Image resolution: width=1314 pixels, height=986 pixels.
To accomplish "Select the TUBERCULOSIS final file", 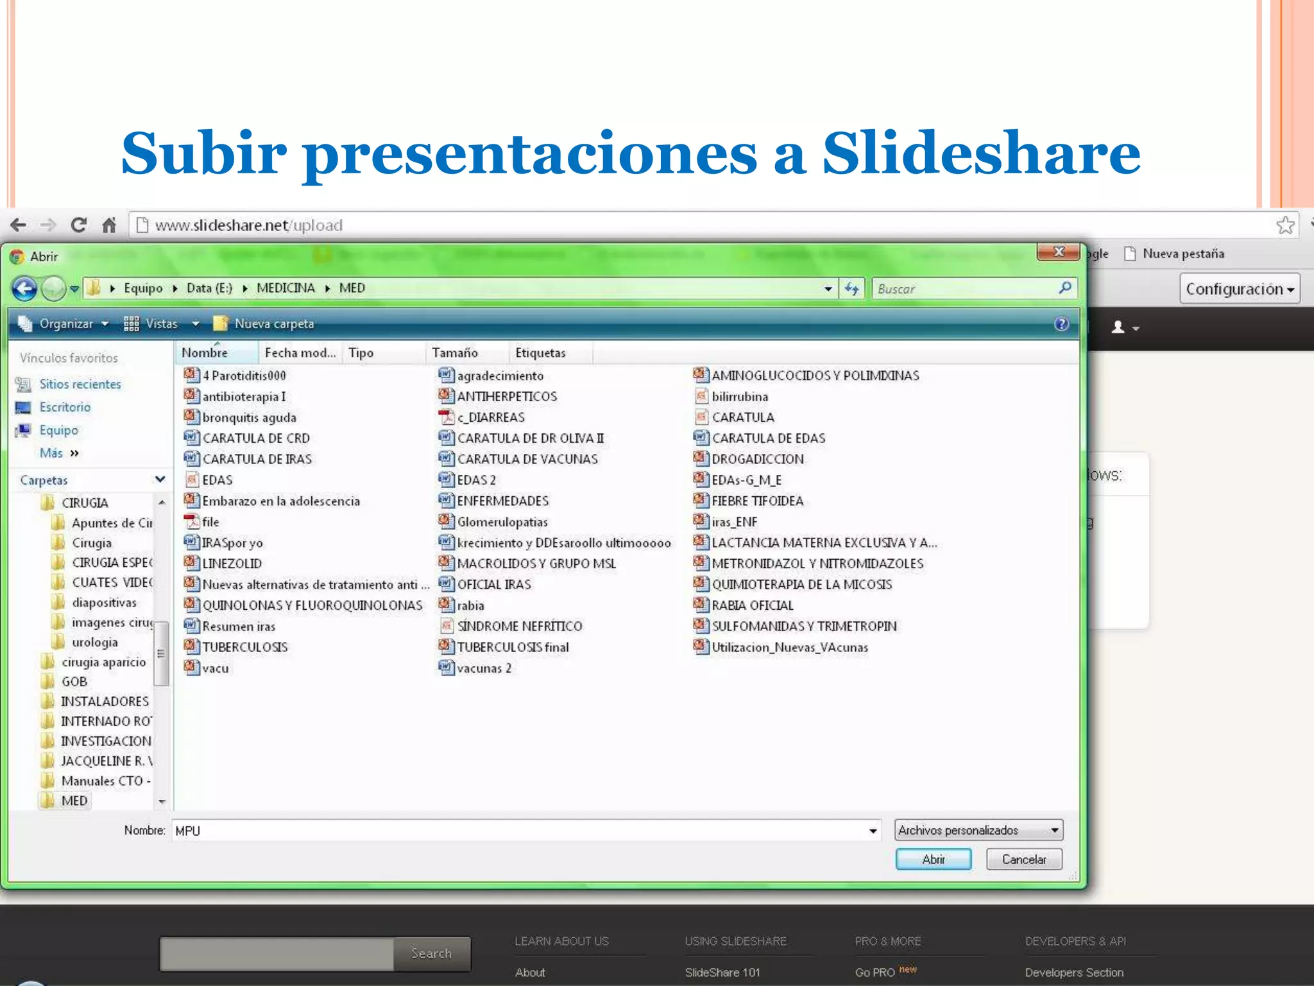I will pyautogui.click(x=512, y=647).
